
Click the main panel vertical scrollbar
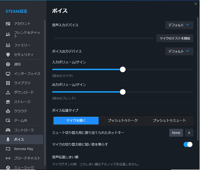point(198,79)
